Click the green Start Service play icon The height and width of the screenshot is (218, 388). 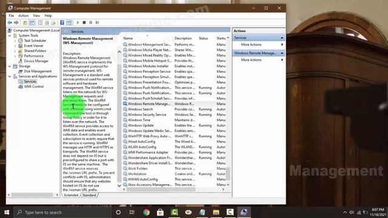tap(78, 22)
